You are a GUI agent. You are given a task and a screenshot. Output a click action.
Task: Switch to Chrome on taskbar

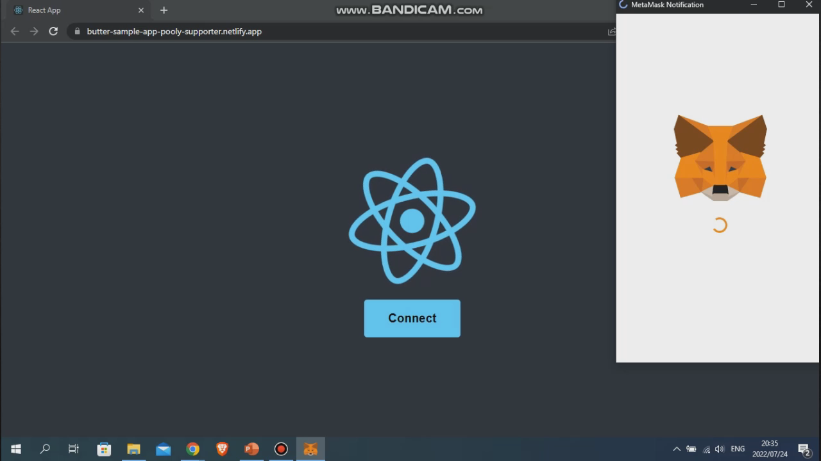192,449
